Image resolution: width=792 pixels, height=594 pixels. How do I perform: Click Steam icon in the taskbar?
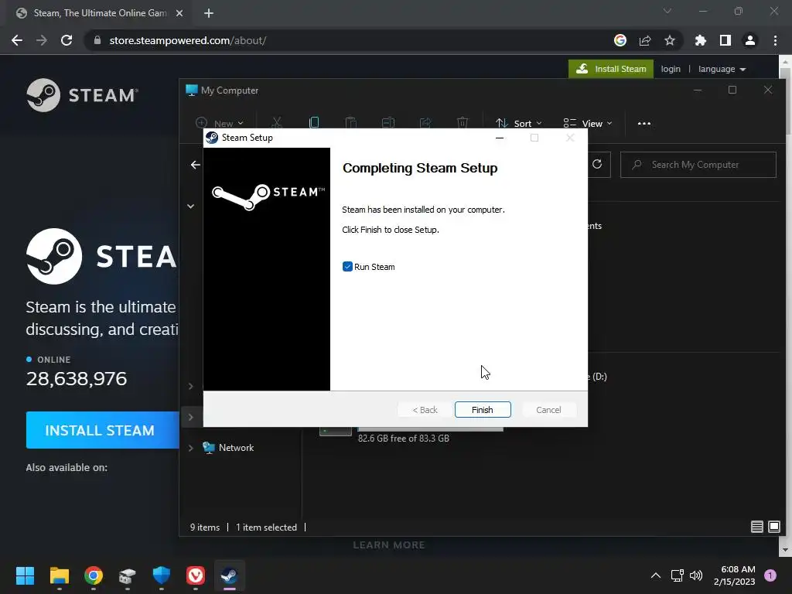[x=229, y=575]
